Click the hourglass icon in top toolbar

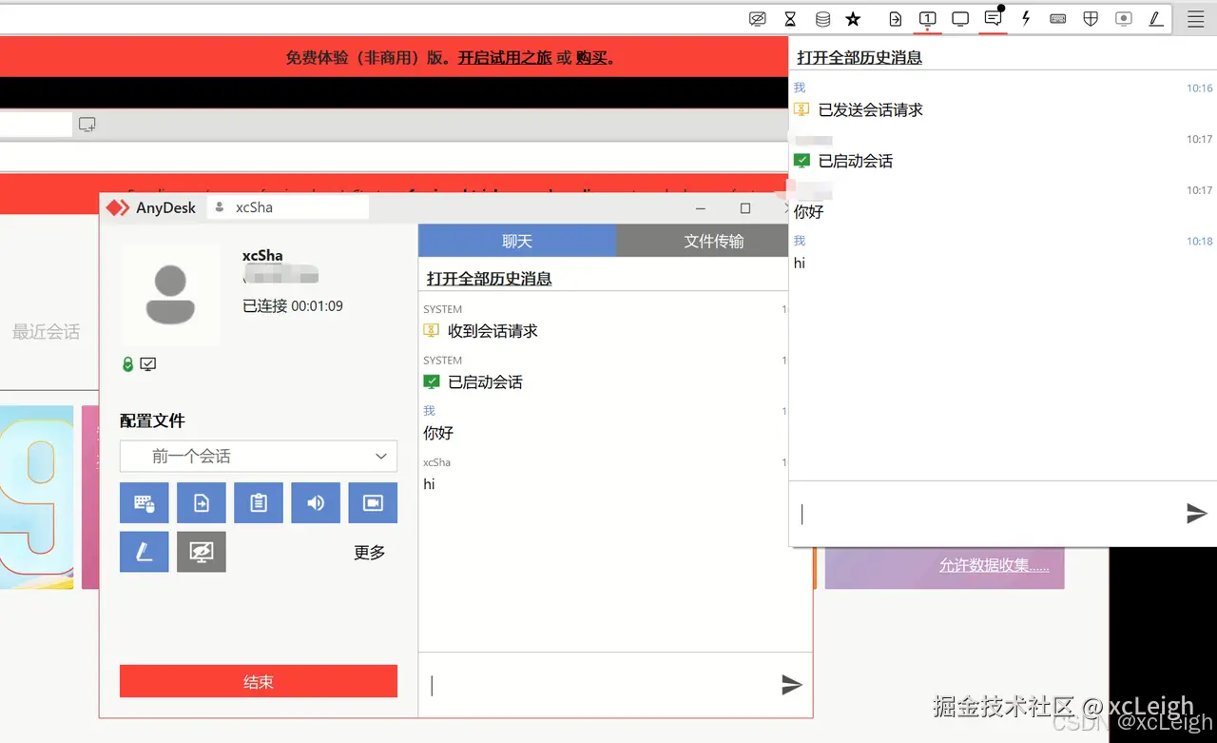click(790, 19)
